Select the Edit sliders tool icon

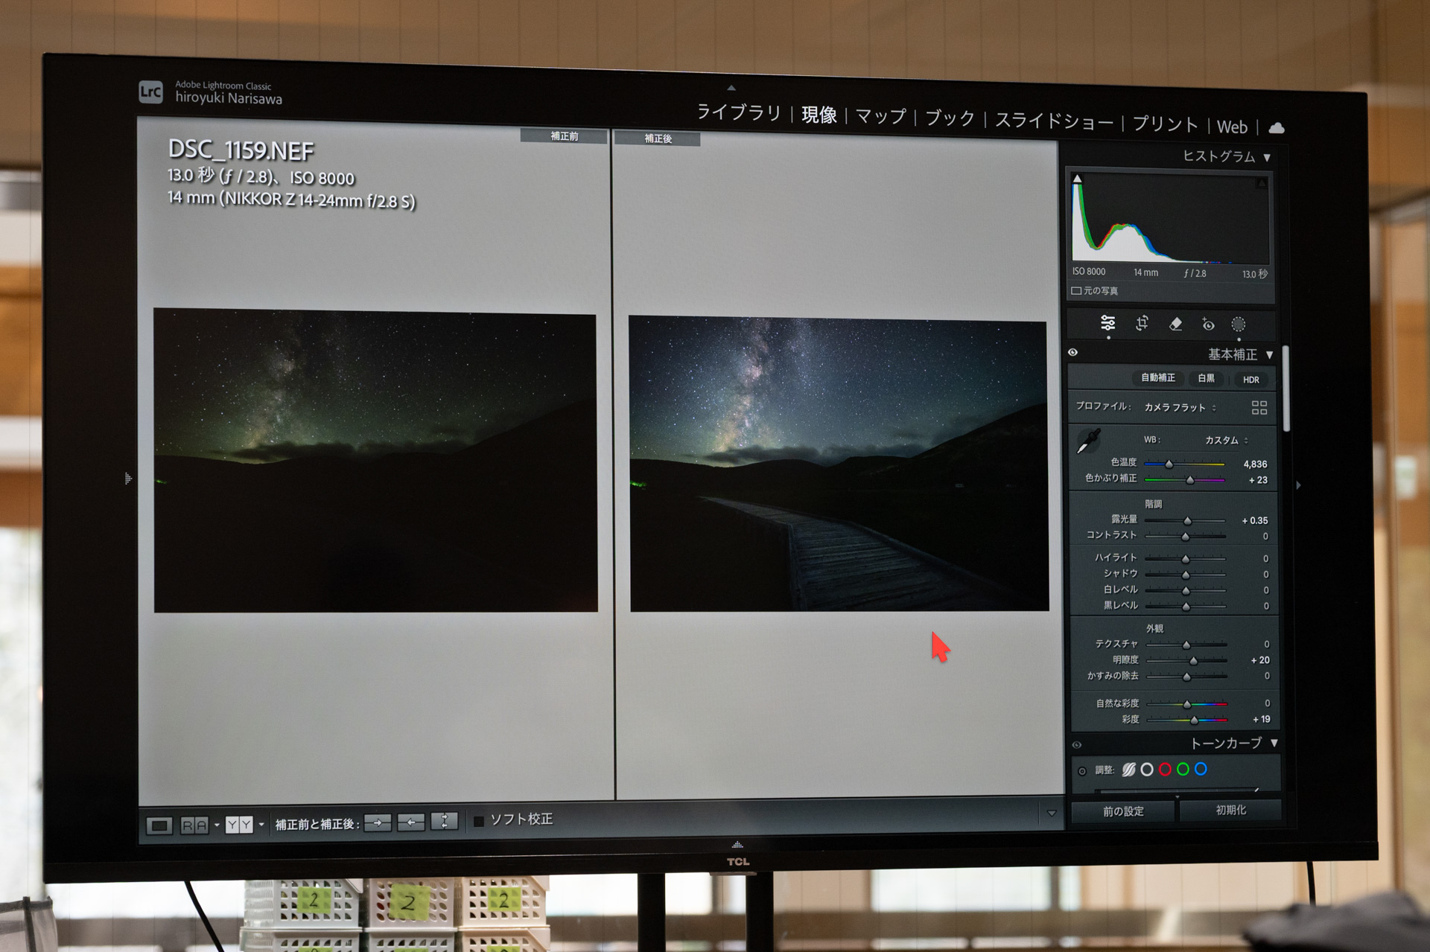1108,323
